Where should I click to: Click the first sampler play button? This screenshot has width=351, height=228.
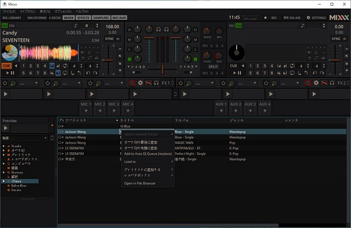[6, 94]
